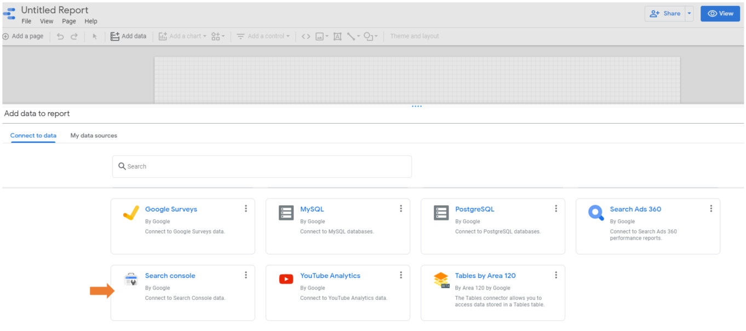
Task: Click the Share button
Action: tap(665, 14)
